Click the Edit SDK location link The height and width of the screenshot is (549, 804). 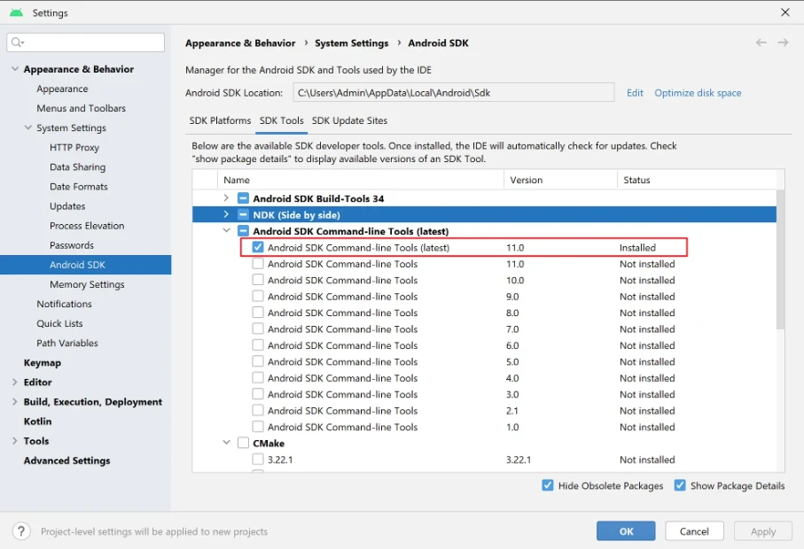(x=635, y=93)
